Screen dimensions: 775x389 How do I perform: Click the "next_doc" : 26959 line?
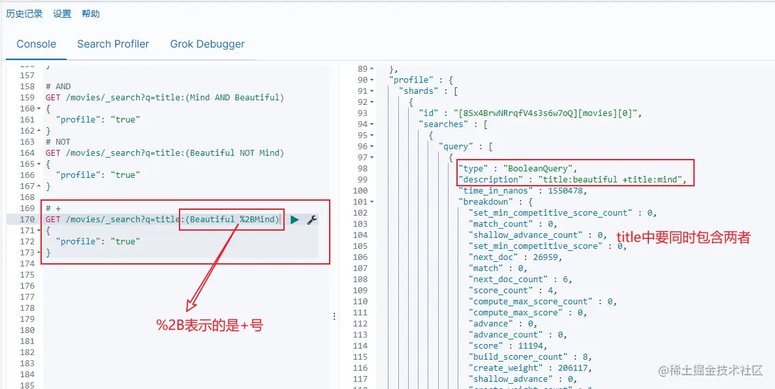click(x=516, y=257)
